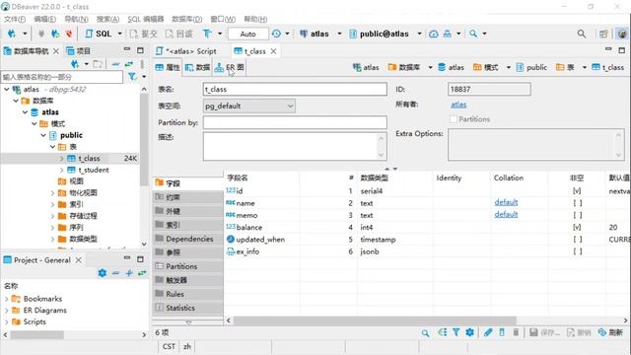
Task: Click the table name input field
Action: 295,90
